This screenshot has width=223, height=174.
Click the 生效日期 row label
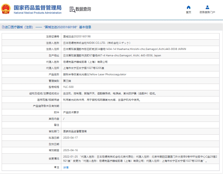pyautogui.click(x=54, y=144)
